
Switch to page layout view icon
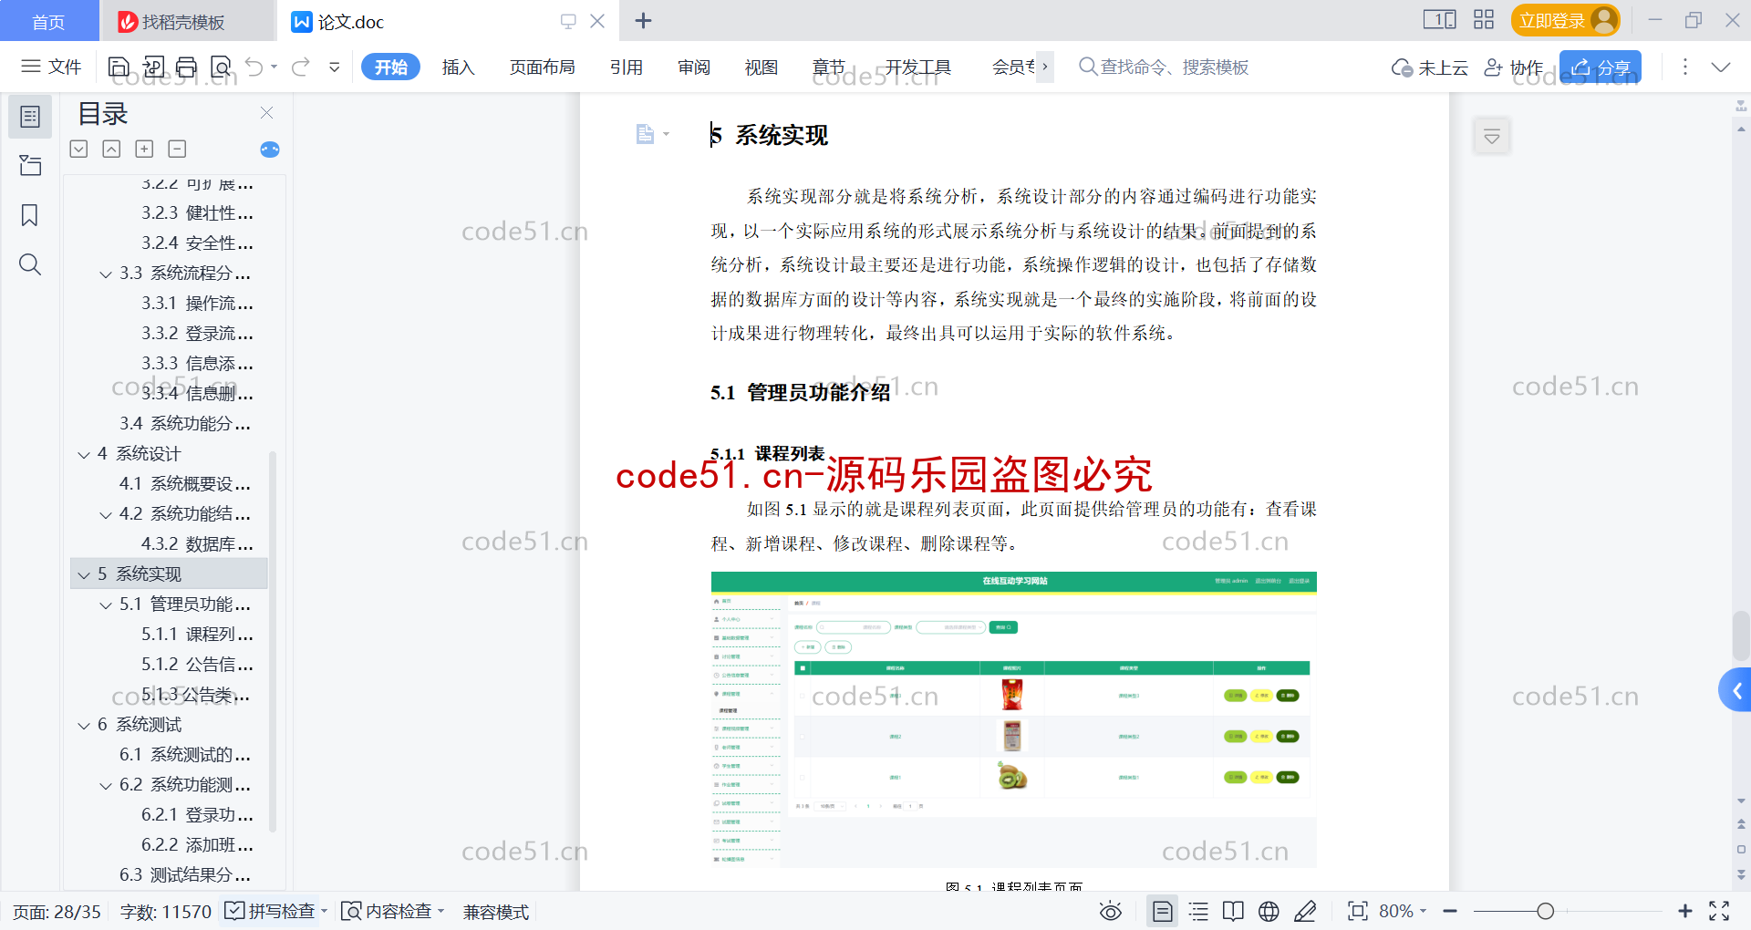tap(1163, 911)
